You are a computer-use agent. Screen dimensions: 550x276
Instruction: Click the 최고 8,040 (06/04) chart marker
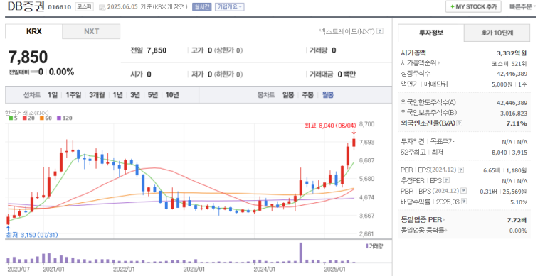pyautogui.click(x=330, y=126)
